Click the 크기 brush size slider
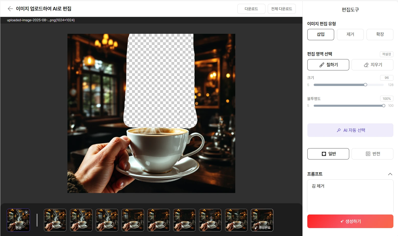Screen dimensions: 398x236 pyautogui.click(x=348, y=85)
